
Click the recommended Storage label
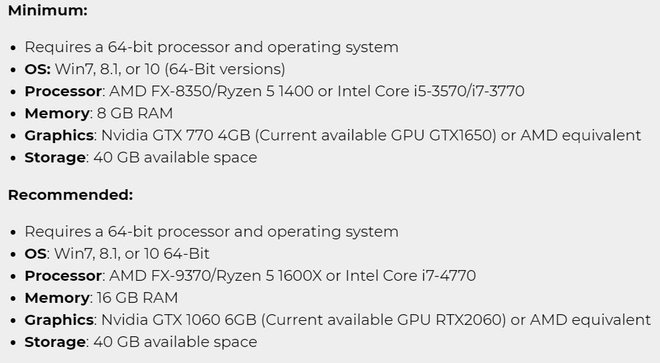[x=55, y=342]
